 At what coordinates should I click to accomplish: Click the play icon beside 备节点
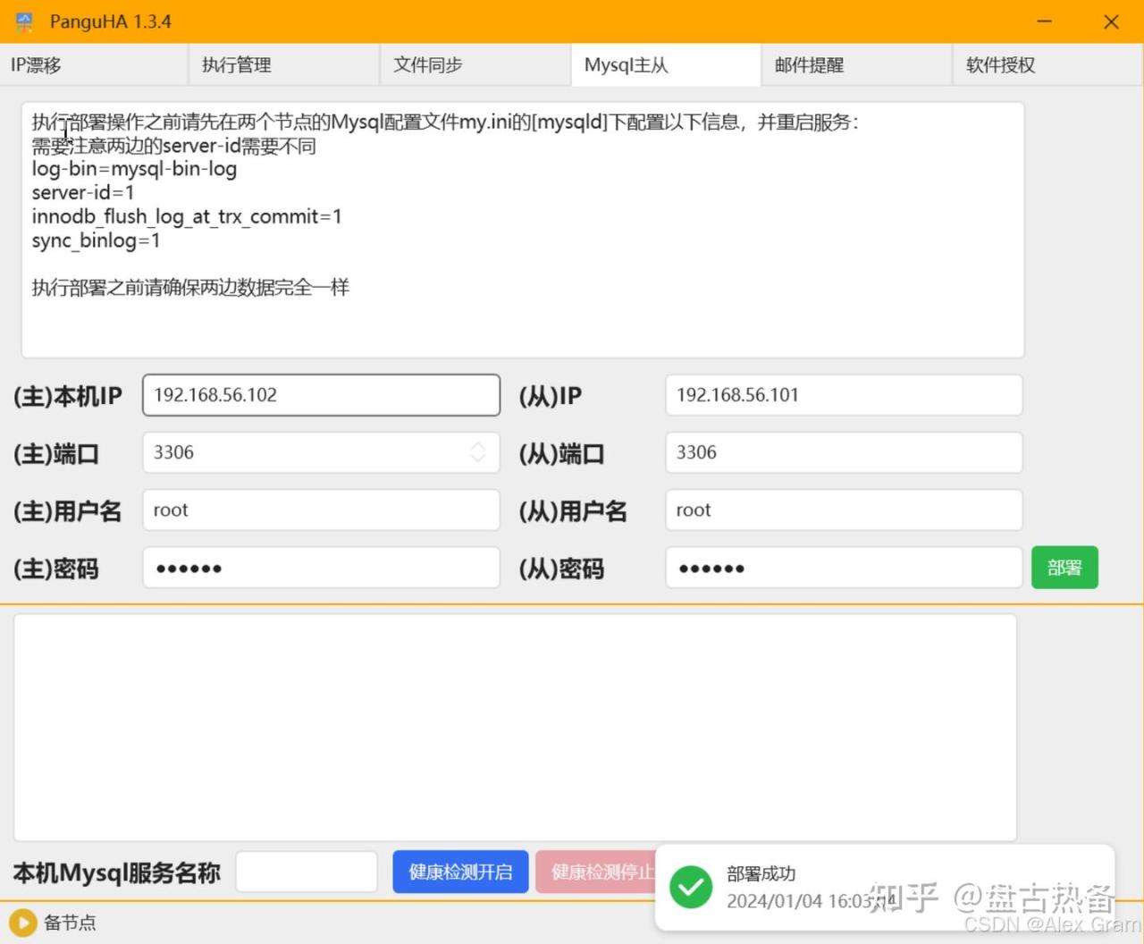(22, 923)
